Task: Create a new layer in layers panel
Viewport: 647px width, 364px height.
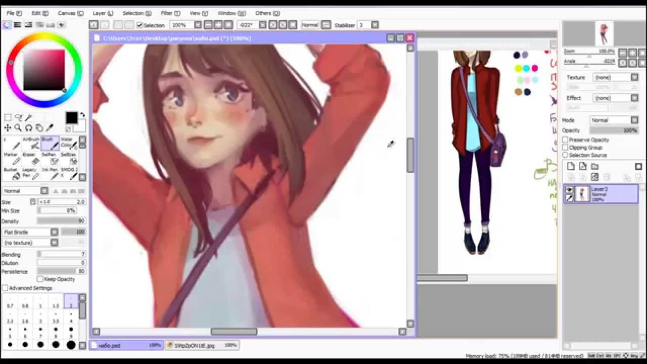Action: (x=571, y=166)
